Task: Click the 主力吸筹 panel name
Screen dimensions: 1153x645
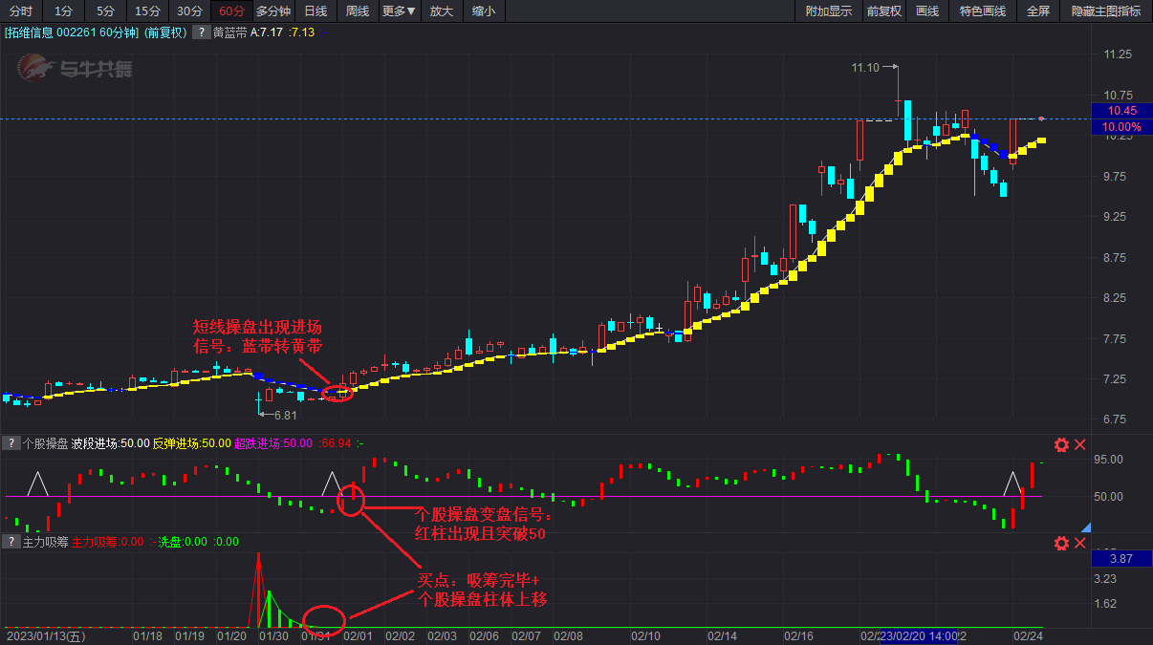Action: coord(44,542)
